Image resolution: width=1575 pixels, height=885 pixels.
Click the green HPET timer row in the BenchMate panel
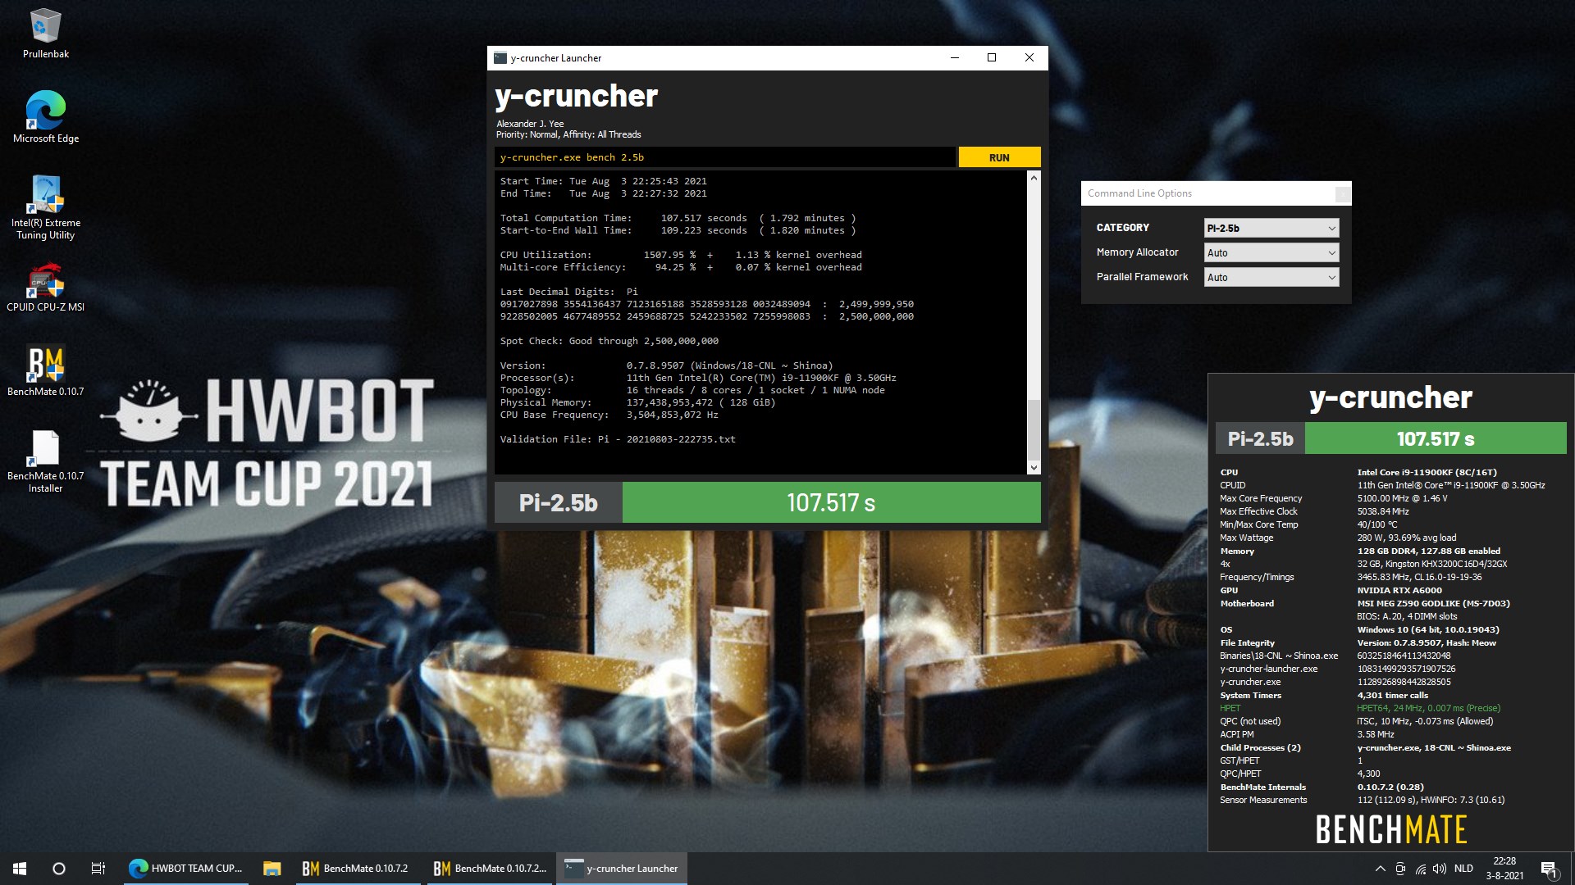1360,708
